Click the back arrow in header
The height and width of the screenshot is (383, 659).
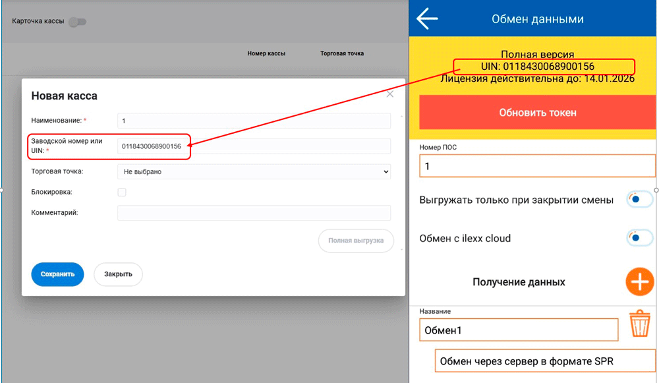coord(428,19)
